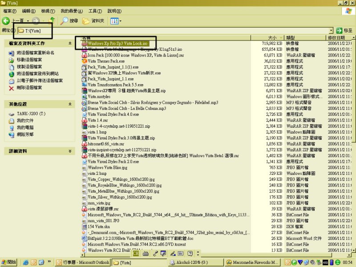Click E-mail this file (以電子郵件傳送) link
This screenshot has width=356, height=267.
pos(40,81)
